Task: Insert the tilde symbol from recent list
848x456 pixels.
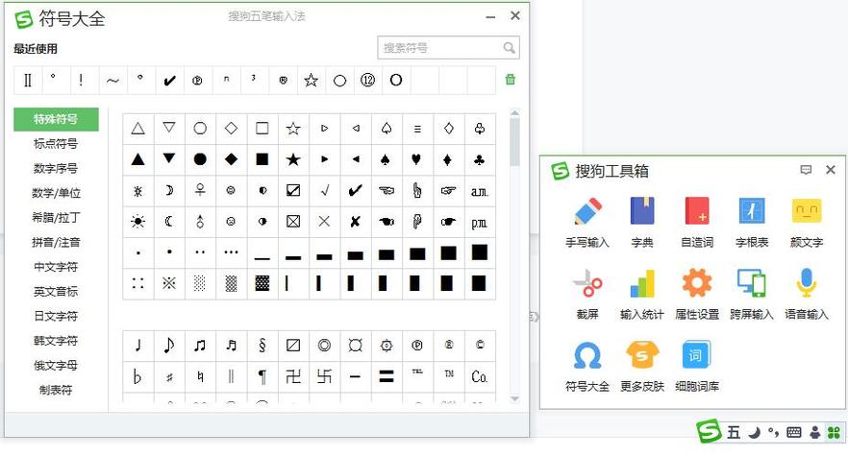Action: (112, 80)
